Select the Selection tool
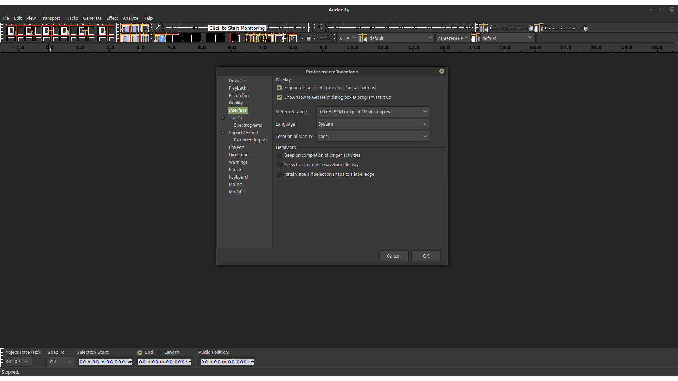The image size is (678, 381). [x=125, y=28]
